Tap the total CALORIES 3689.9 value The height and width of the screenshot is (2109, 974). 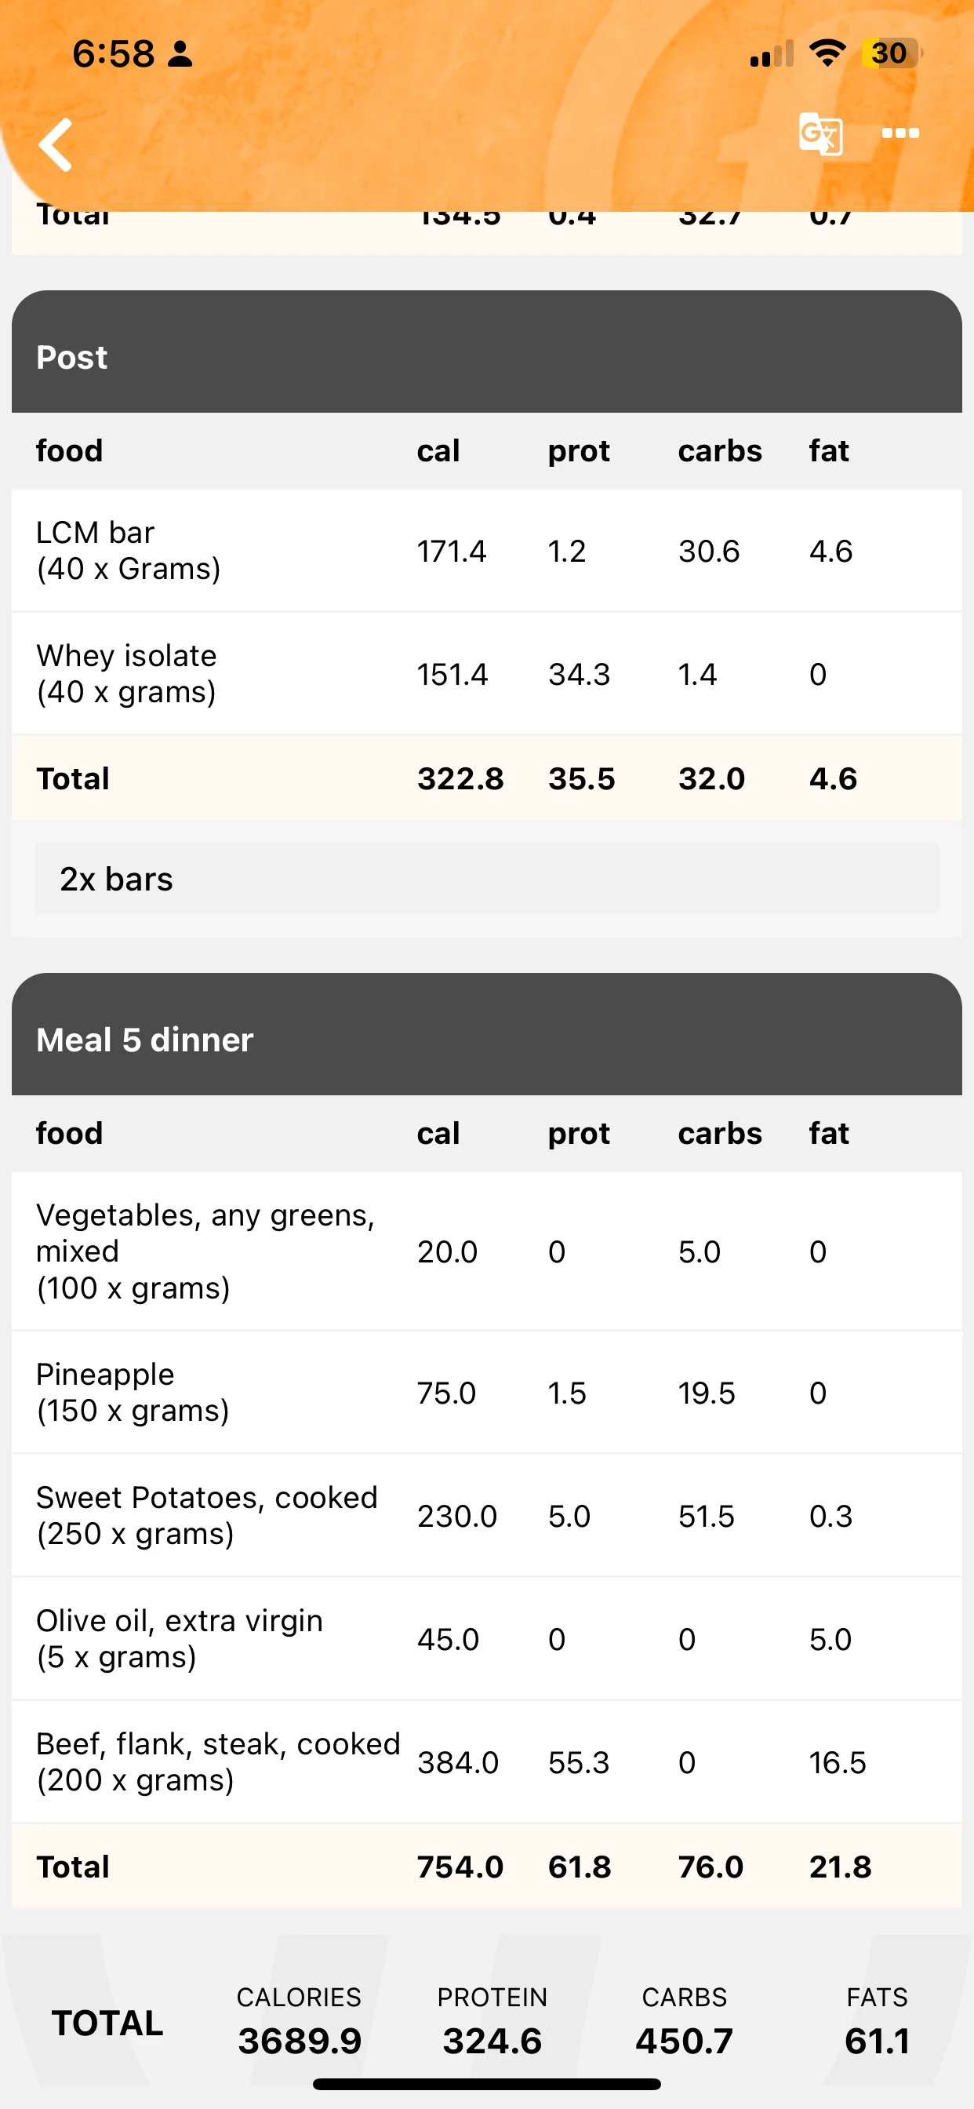(x=300, y=2041)
